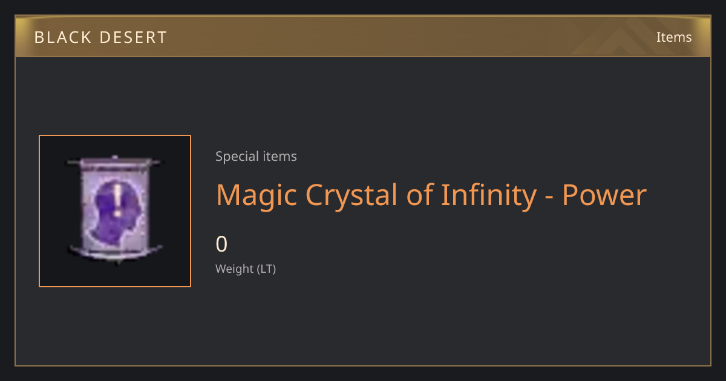Click the Special items category label

click(256, 157)
